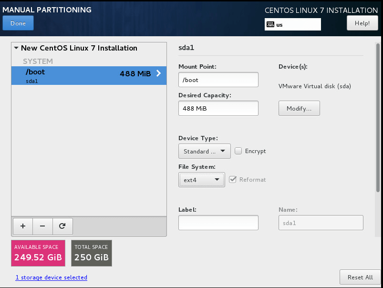Collapse the New CentOS Linux 7 Installation group
The image size is (383, 288).
16,48
